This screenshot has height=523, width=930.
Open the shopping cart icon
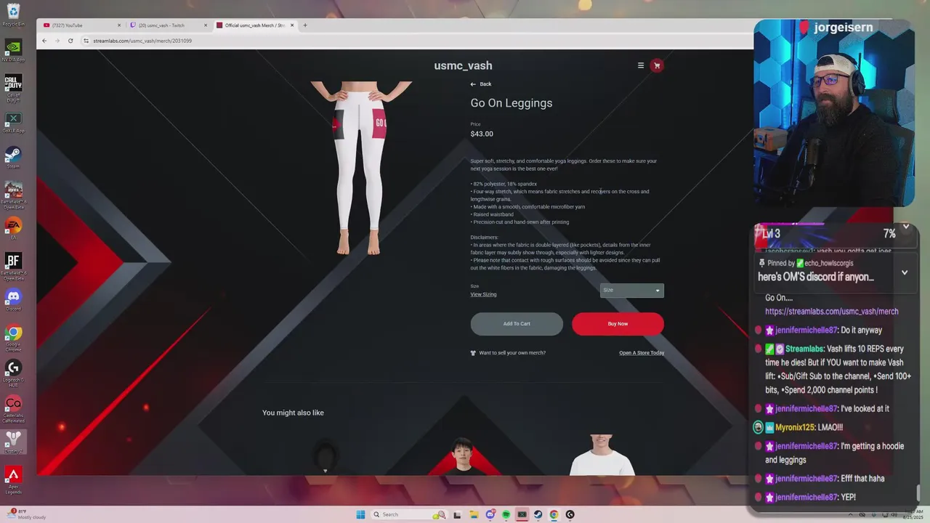click(657, 65)
